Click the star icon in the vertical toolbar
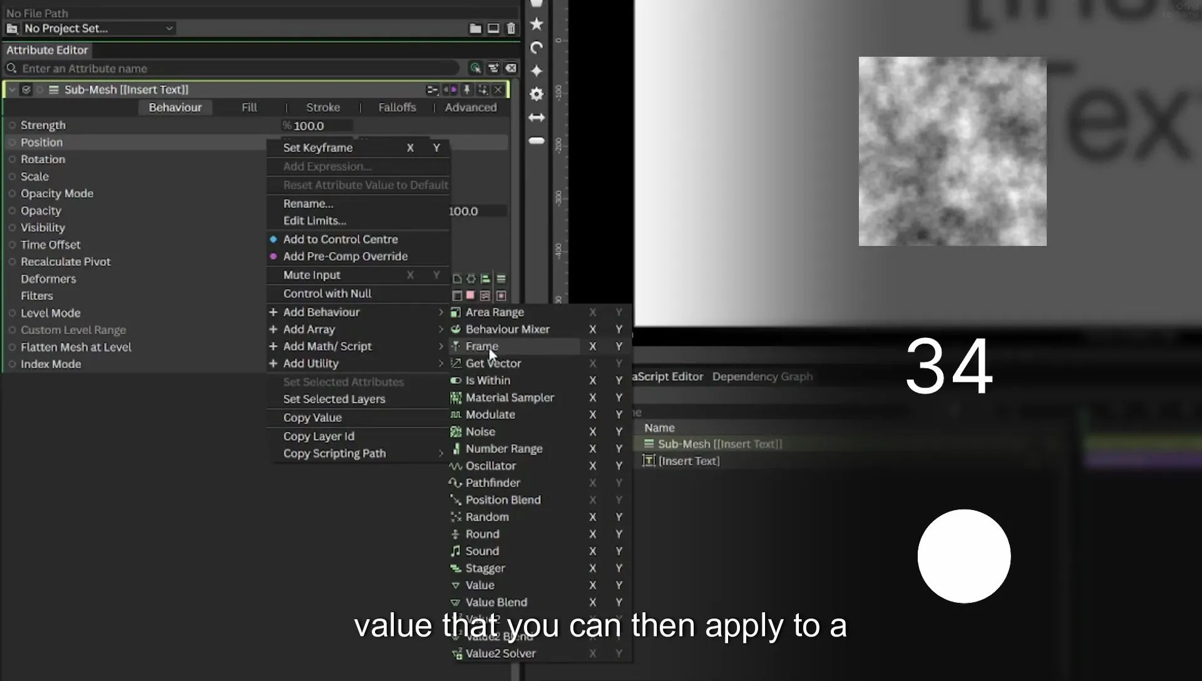Screen dimensions: 1202x681 click(537, 24)
